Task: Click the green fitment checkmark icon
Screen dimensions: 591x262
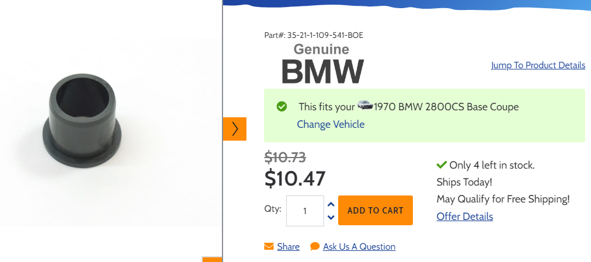Action: tap(281, 107)
